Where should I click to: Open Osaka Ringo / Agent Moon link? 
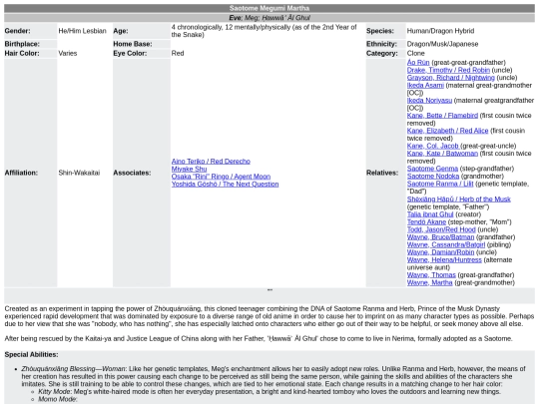[x=221, y=177]
